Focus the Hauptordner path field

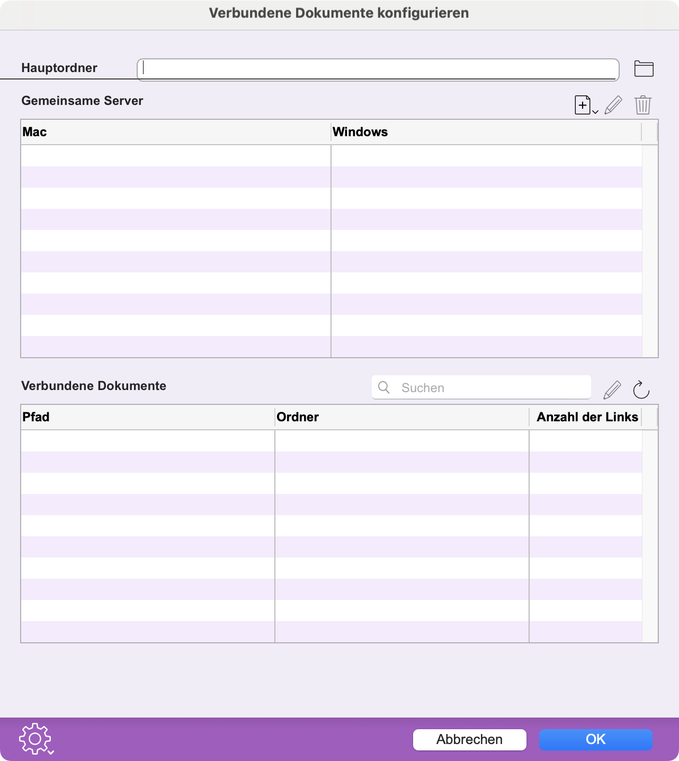click(378, 69)
